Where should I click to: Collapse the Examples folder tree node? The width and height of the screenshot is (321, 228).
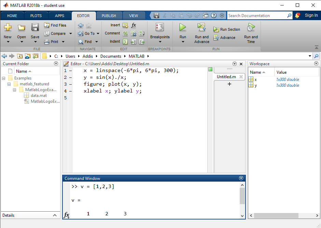(4, 78)
